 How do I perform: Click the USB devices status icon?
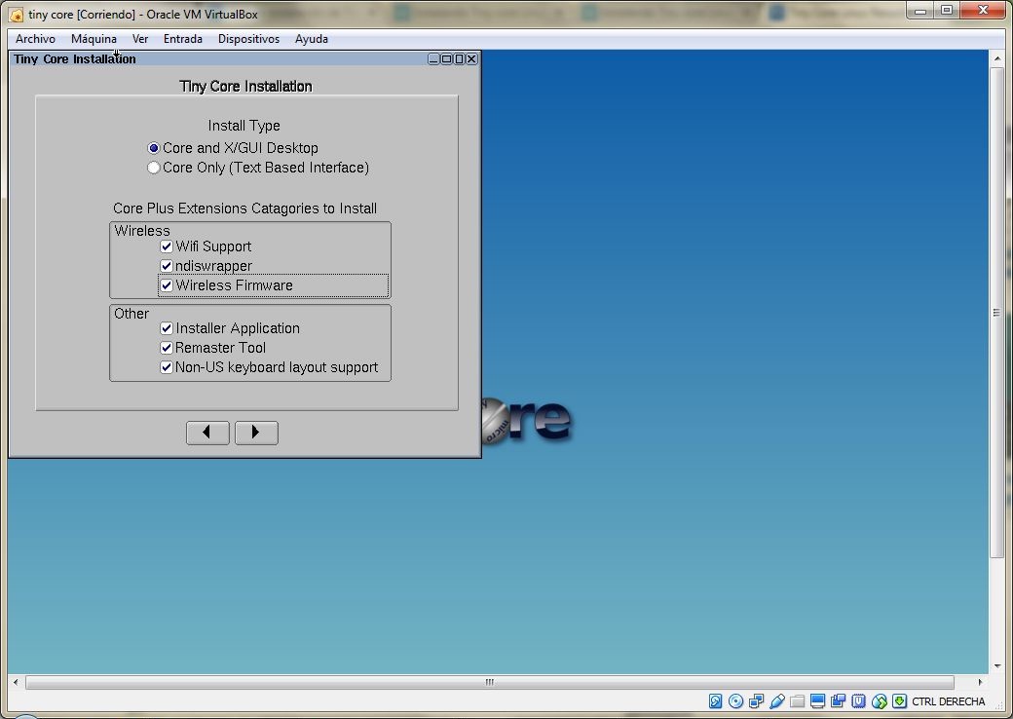[x=776, y=701]
